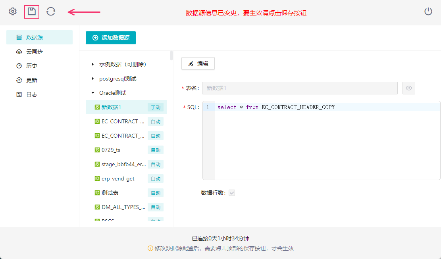Expand the 示例数据（可删除）tree node
The image size is (441, 259).
[x=93, y=64]
